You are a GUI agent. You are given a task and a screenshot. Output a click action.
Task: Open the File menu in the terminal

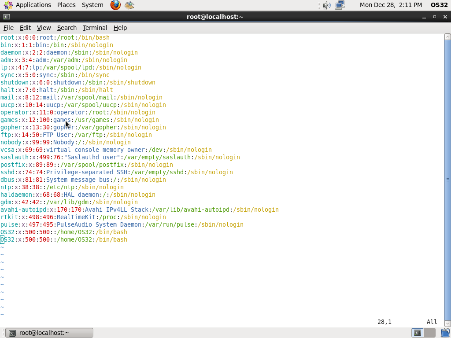click(8, 28)
